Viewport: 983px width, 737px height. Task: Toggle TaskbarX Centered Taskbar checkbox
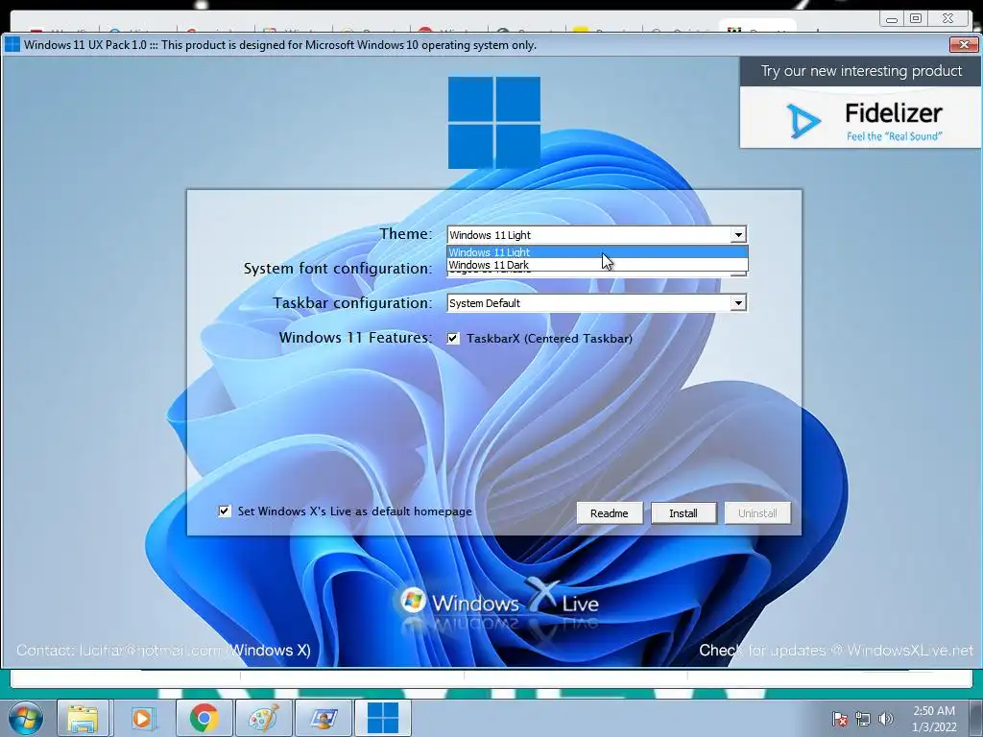pos(453,339)
